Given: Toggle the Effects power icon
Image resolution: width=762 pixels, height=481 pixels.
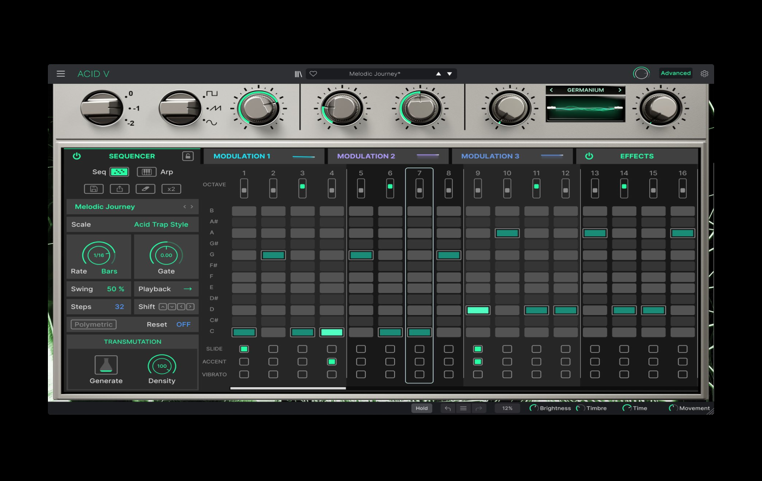Looking at the screenshot, I should coord(589,156).
